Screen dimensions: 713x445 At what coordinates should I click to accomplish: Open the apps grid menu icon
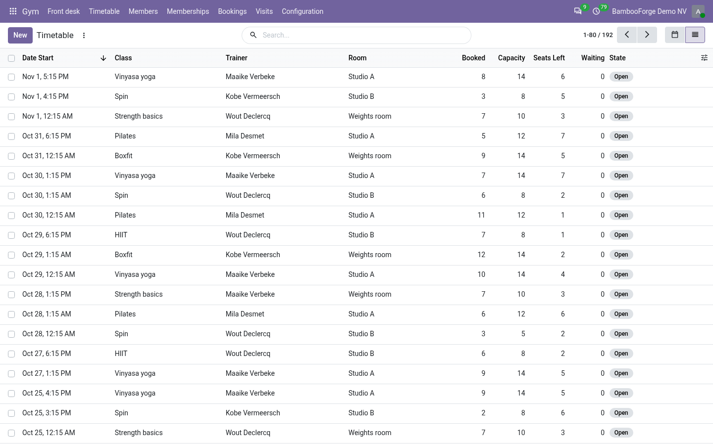tap(13, 11)
